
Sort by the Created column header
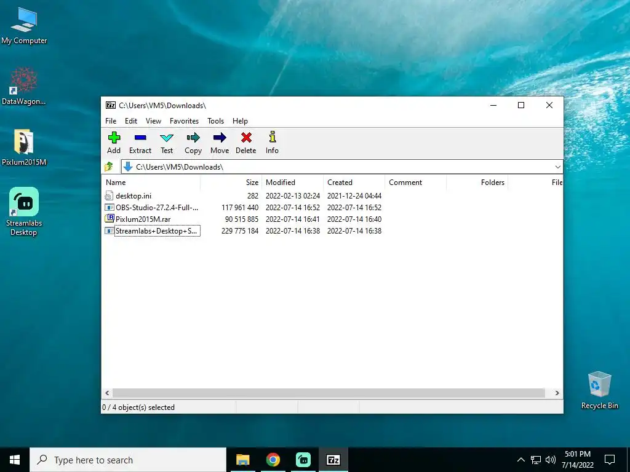(354, 182)
